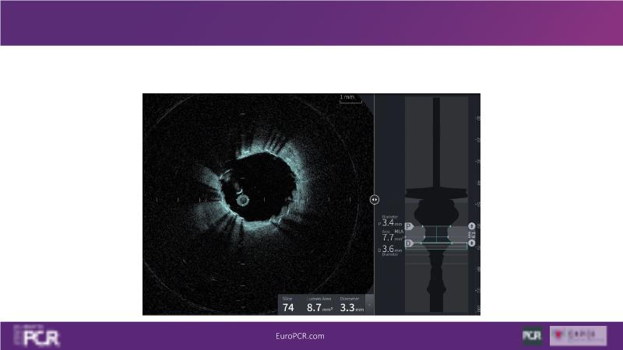Click the 1 mm scale bar

point(350,99)
